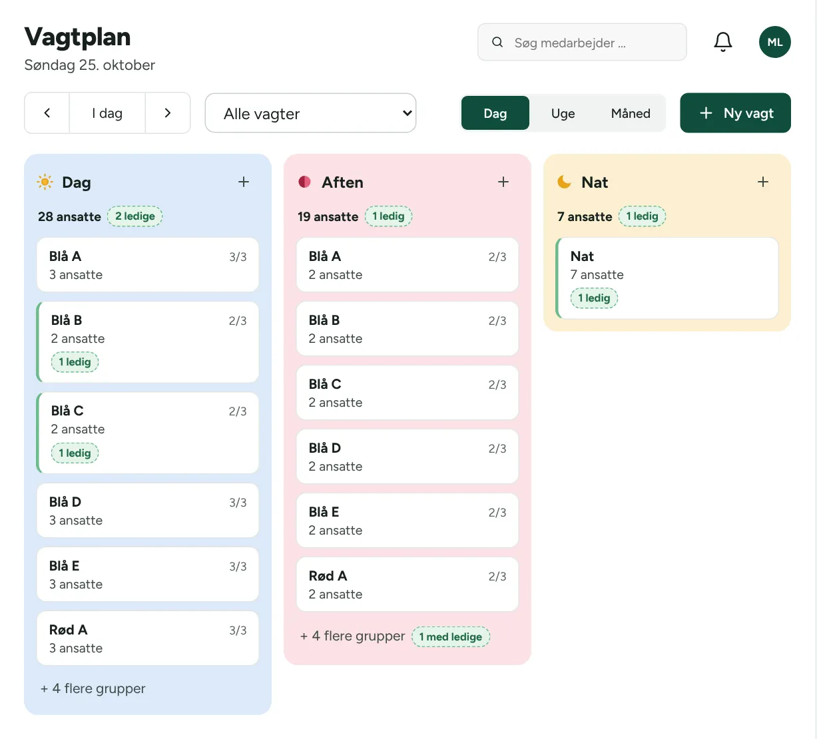
Task: Open Blå B card in Dag column
Action: tap(148, 342)
